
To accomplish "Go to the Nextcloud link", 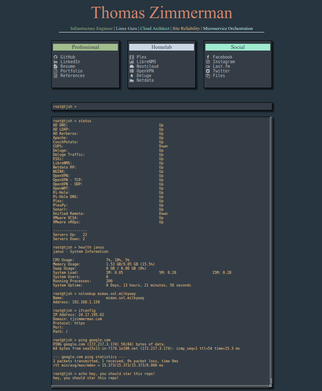I will [x=147, y=66].
